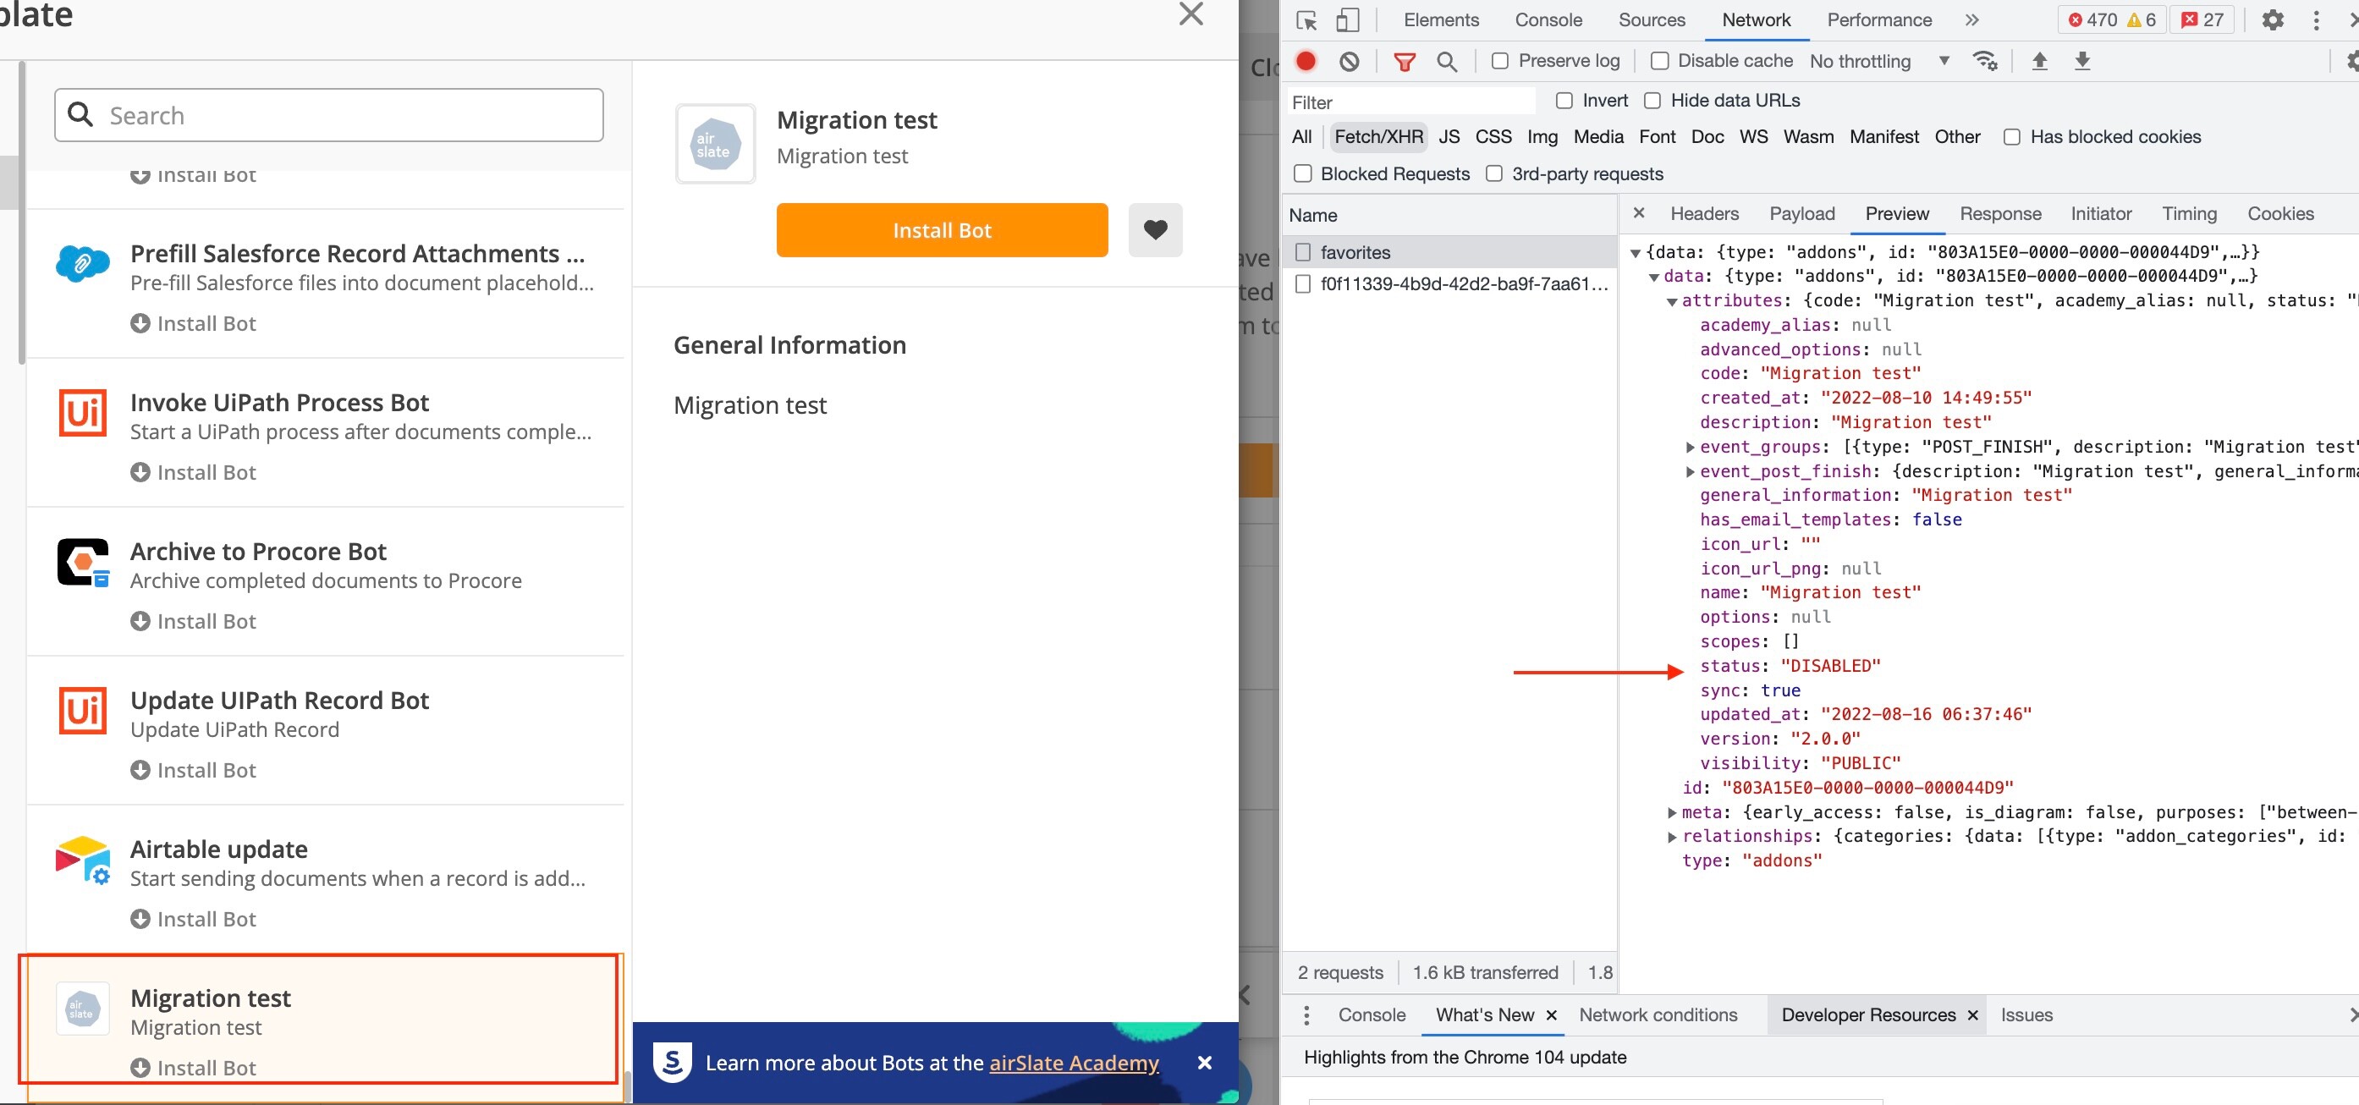Check the Disable cache checkbox
The height and width of the screenshot is (1105, 2359).
point(1659,61)
